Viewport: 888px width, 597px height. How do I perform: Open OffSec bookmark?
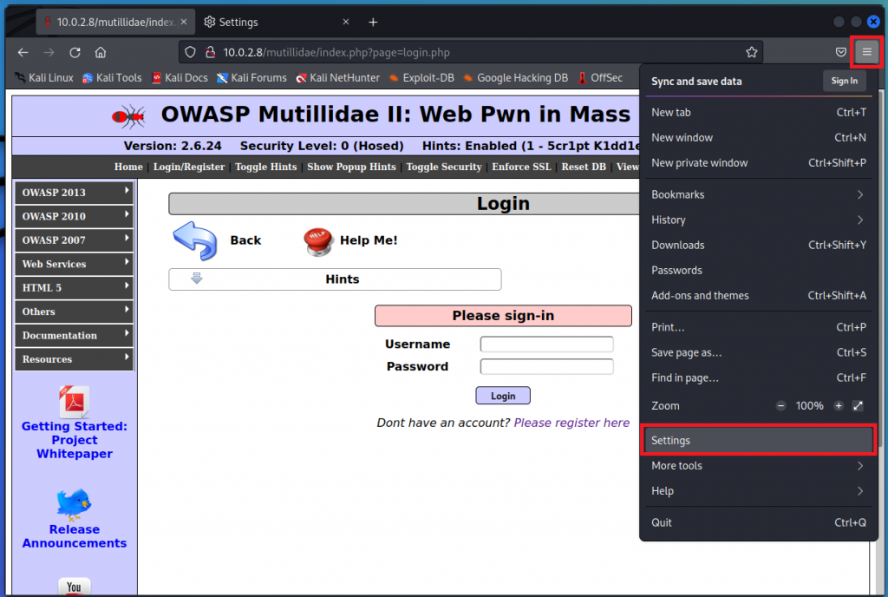600,77
